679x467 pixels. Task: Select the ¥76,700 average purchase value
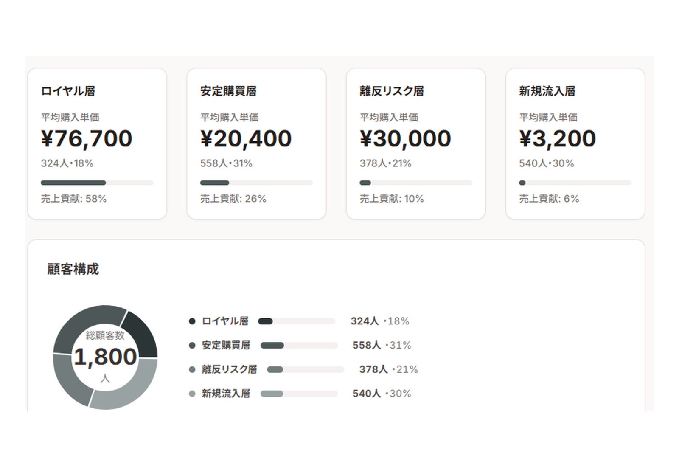87,139
